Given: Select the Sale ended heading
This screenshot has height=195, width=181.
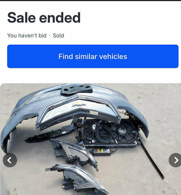Looking at the screenshot, I should [44, 17].
